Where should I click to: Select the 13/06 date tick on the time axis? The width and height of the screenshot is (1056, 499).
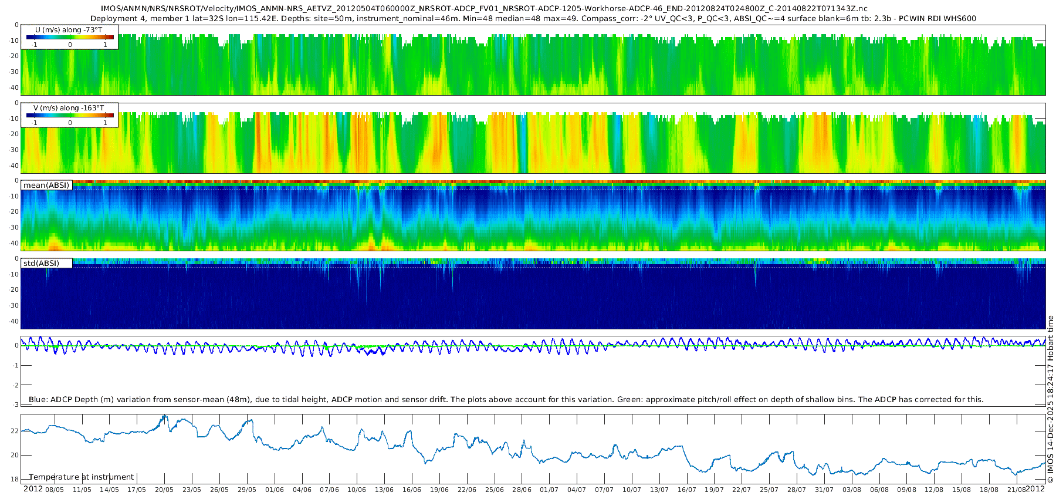(x=384, y=490)
